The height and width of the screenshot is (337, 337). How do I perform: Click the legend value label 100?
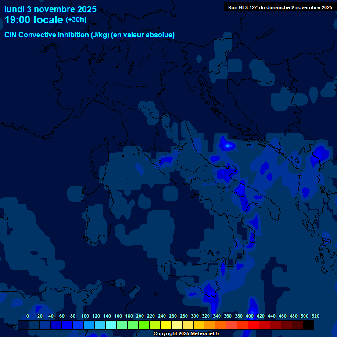point(85,316)
